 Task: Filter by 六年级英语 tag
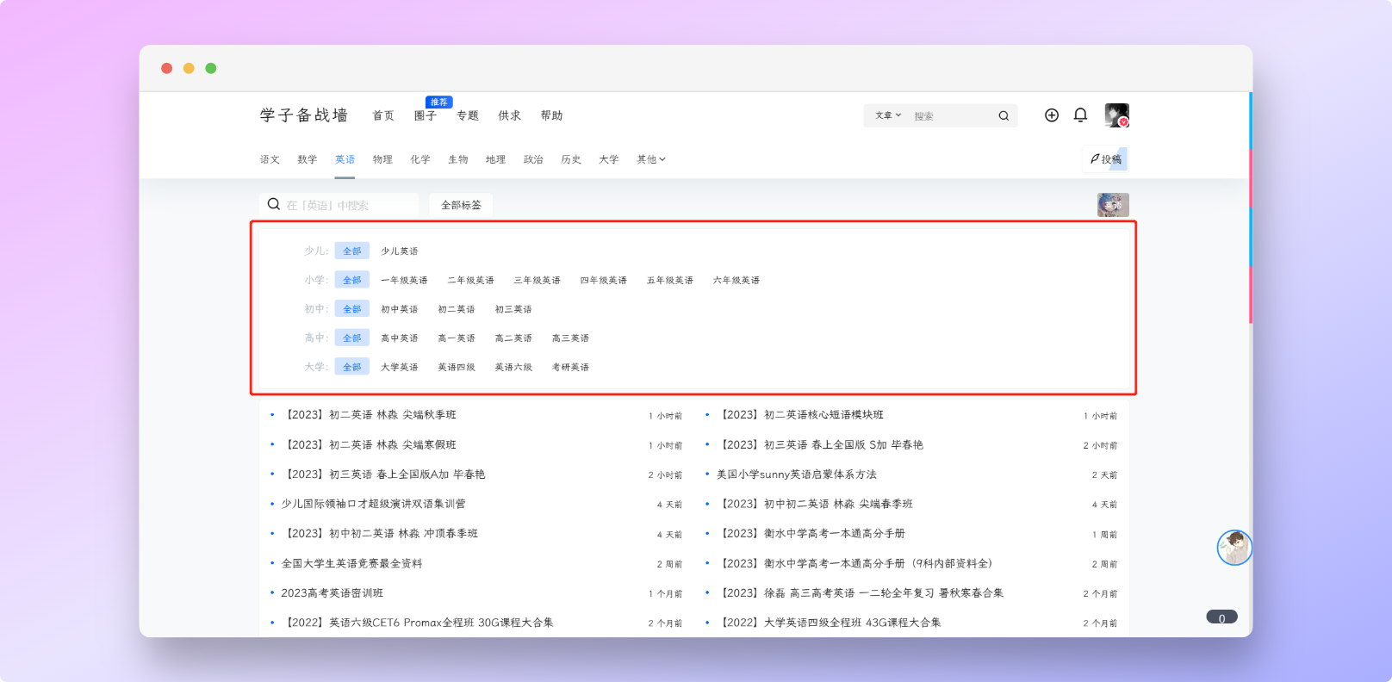[x=736, y=280]
